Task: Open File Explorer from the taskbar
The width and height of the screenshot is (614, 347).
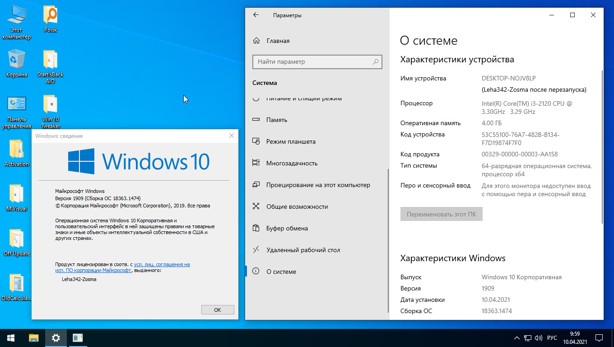Action: pos(34,338)
